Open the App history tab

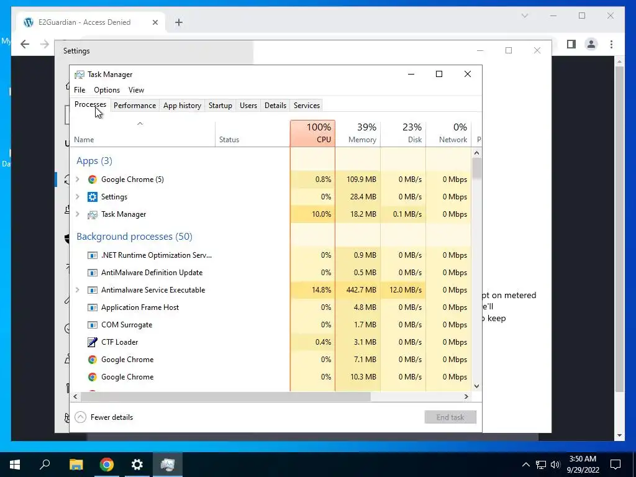[x=182, y=106]
